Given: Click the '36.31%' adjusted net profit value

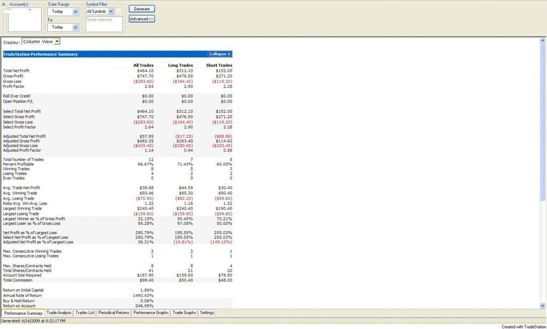Looking at the screenshot, I should [x=146, y=242].
